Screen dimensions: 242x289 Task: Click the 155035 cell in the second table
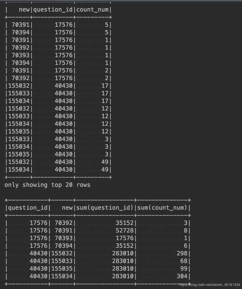tap(62, 269)
